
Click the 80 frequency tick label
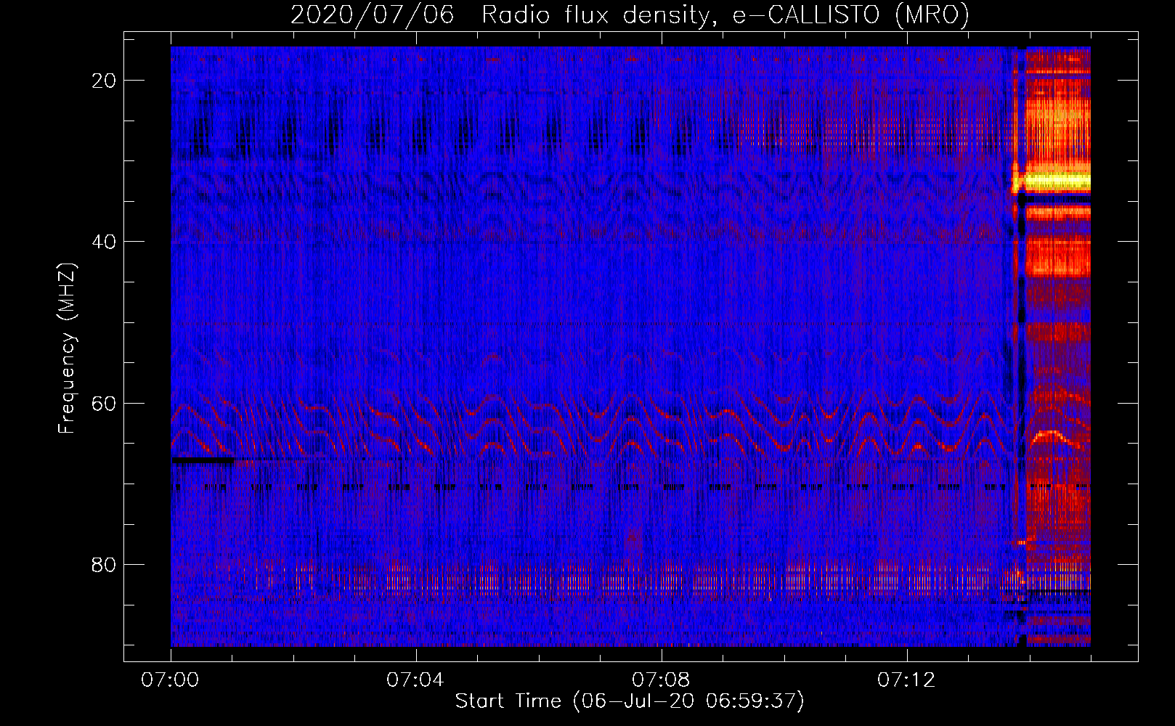click(x=104, y=564)
